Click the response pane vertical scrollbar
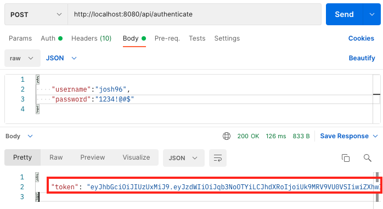 (378, 187)
